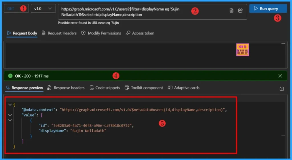Click the Adaptive cards icon
Screen dimensions: 292x160
pyautogui.click(x=170, y=88)
